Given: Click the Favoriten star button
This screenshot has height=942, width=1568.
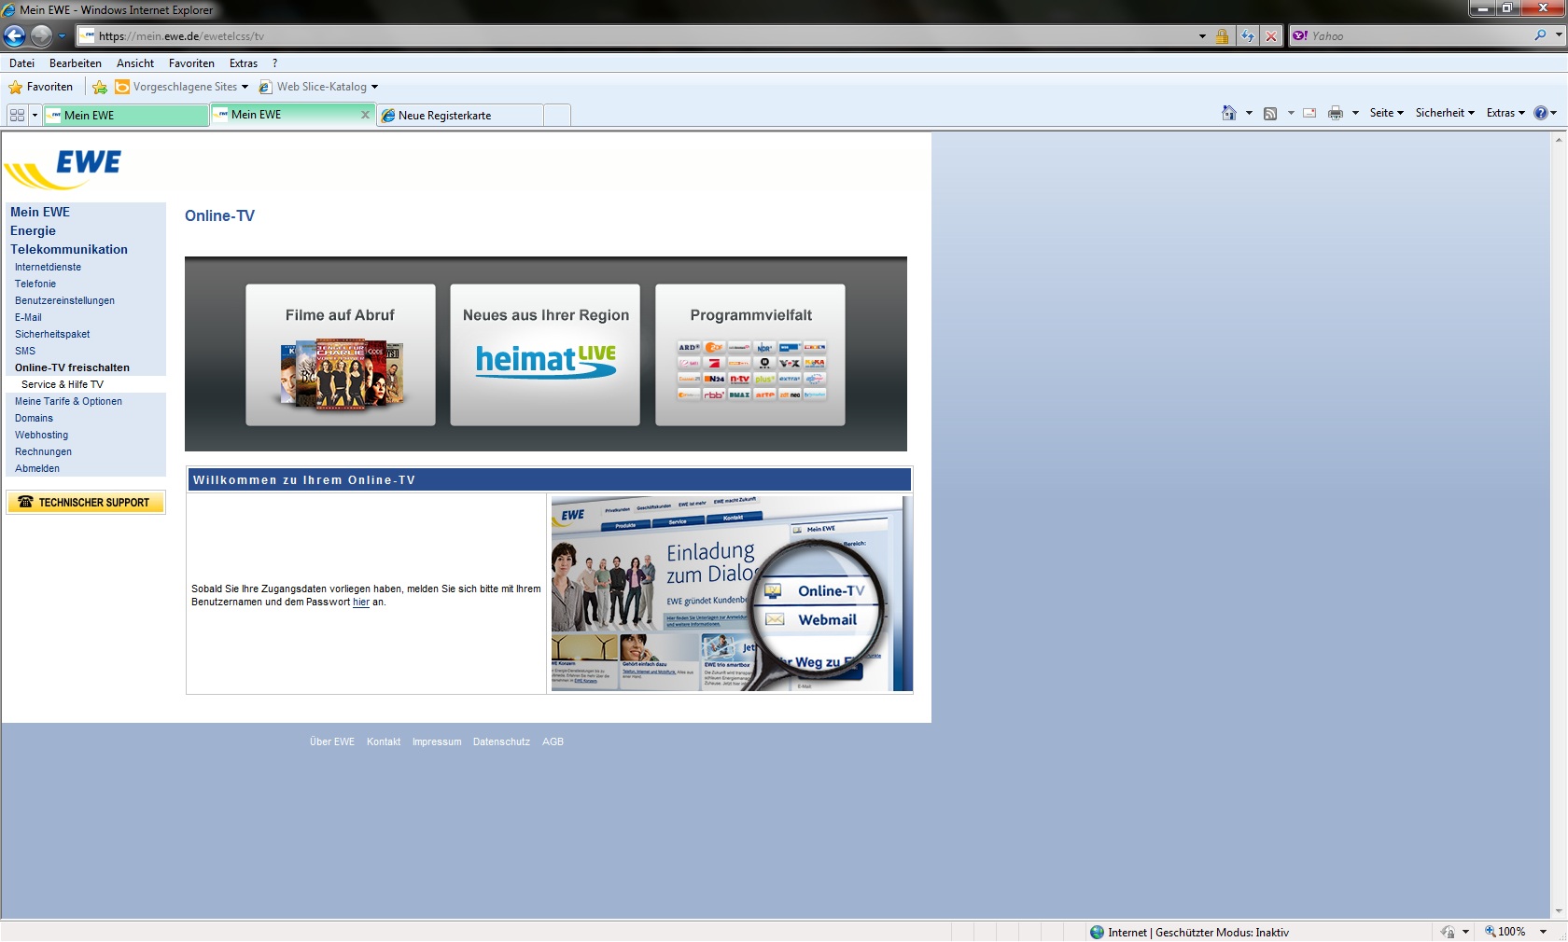Looking at the screenshot, I should tap(40, 87).
